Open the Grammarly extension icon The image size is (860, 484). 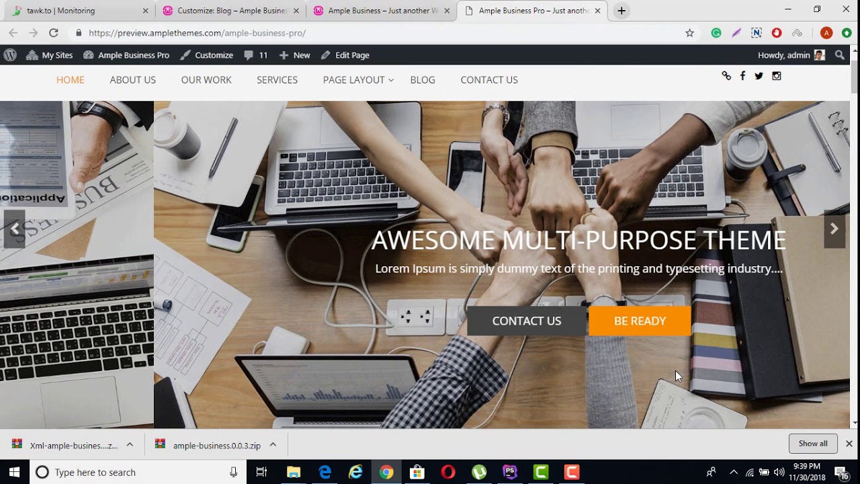coord(716,33)
